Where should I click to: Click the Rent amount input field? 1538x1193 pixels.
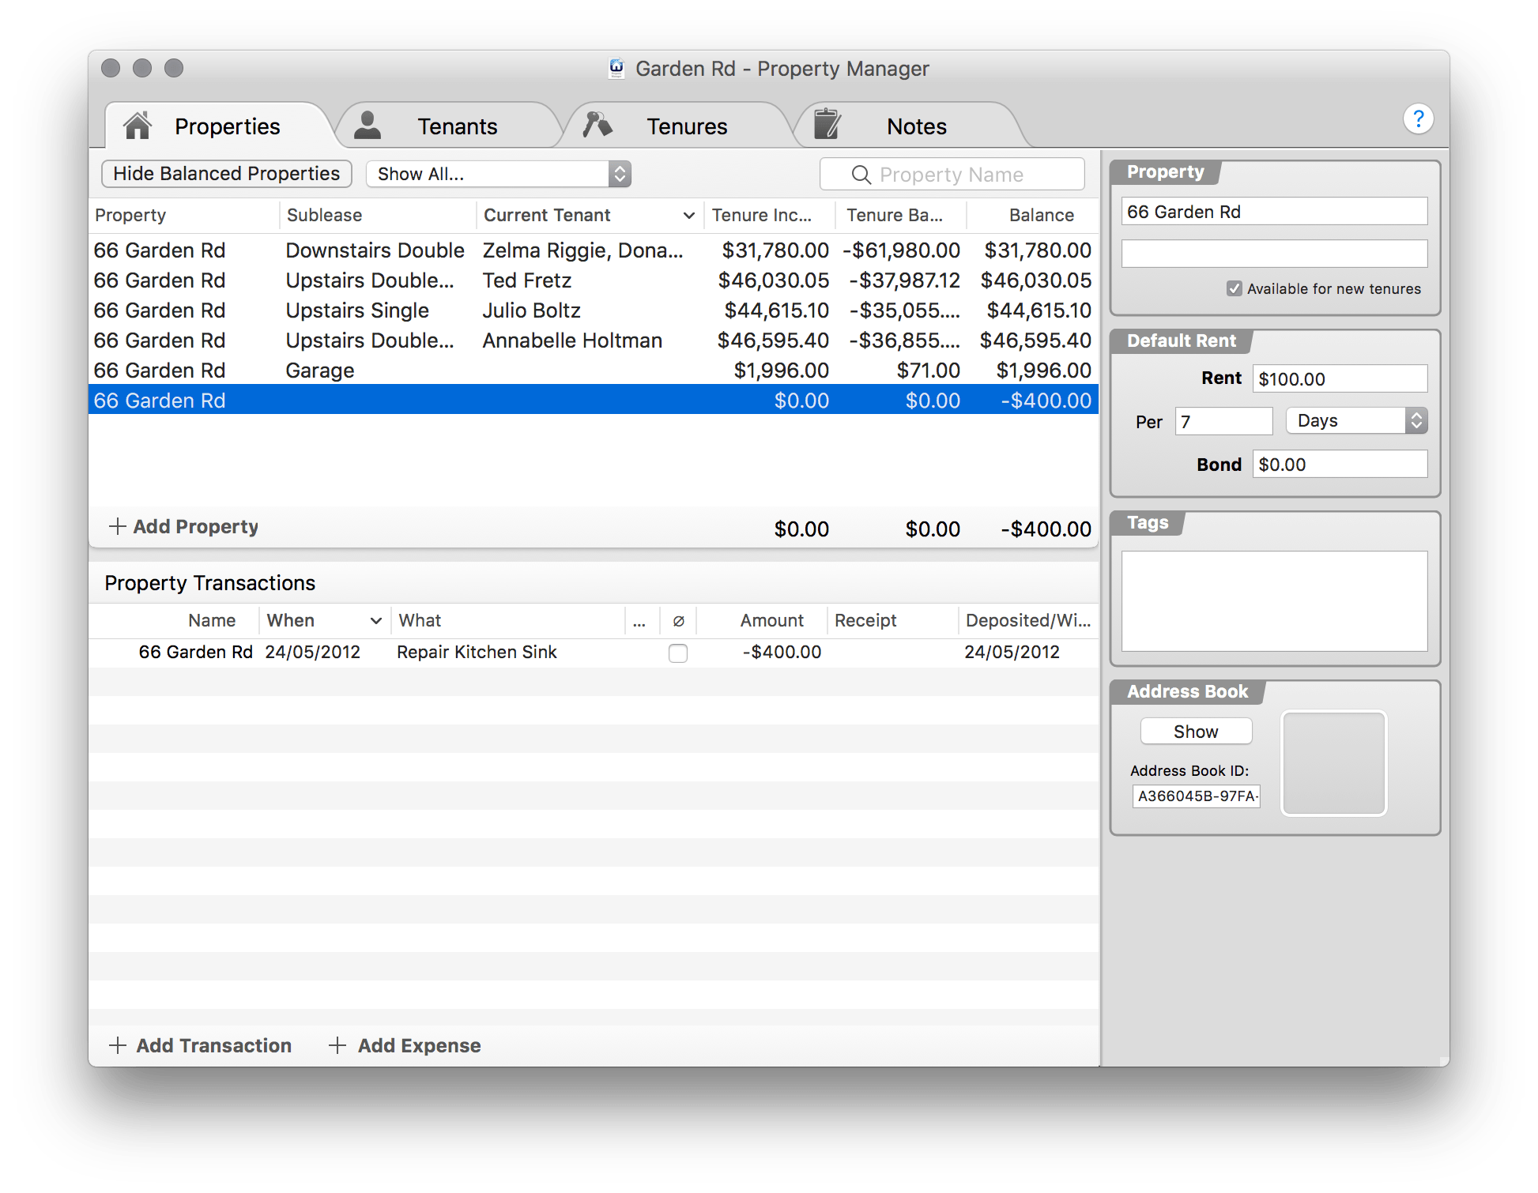pyautogui.click(x=1340, y=379)
